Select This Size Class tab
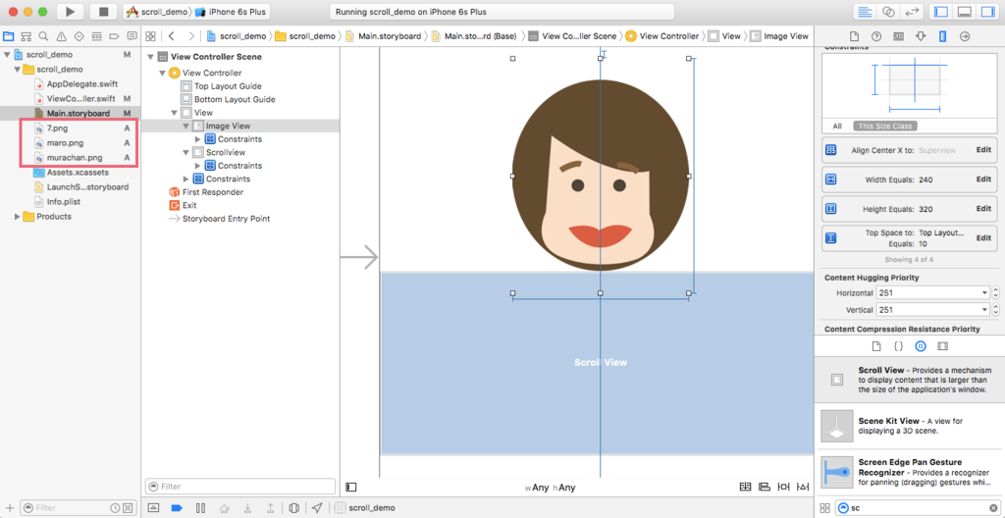 pos(886,127)
